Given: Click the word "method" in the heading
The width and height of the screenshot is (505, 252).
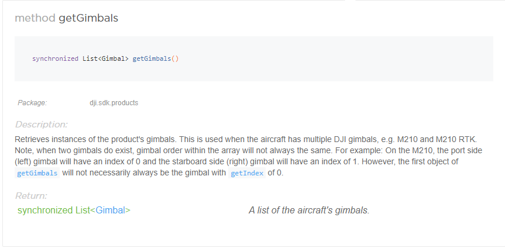Looking at the screenshot, I should click(x=35, y=18).
